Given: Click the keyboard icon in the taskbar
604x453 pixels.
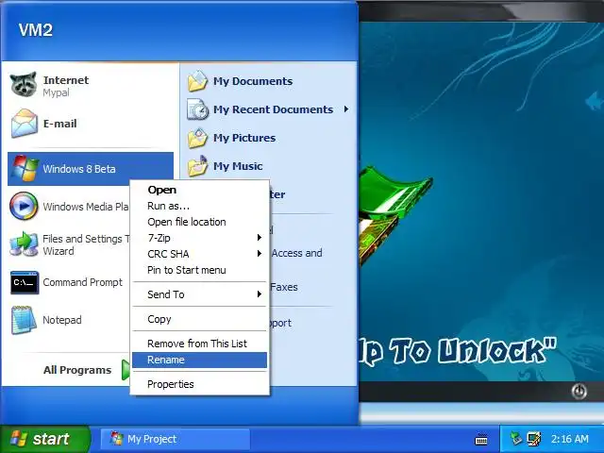Looking at the screenshot, I should point(481,439).
